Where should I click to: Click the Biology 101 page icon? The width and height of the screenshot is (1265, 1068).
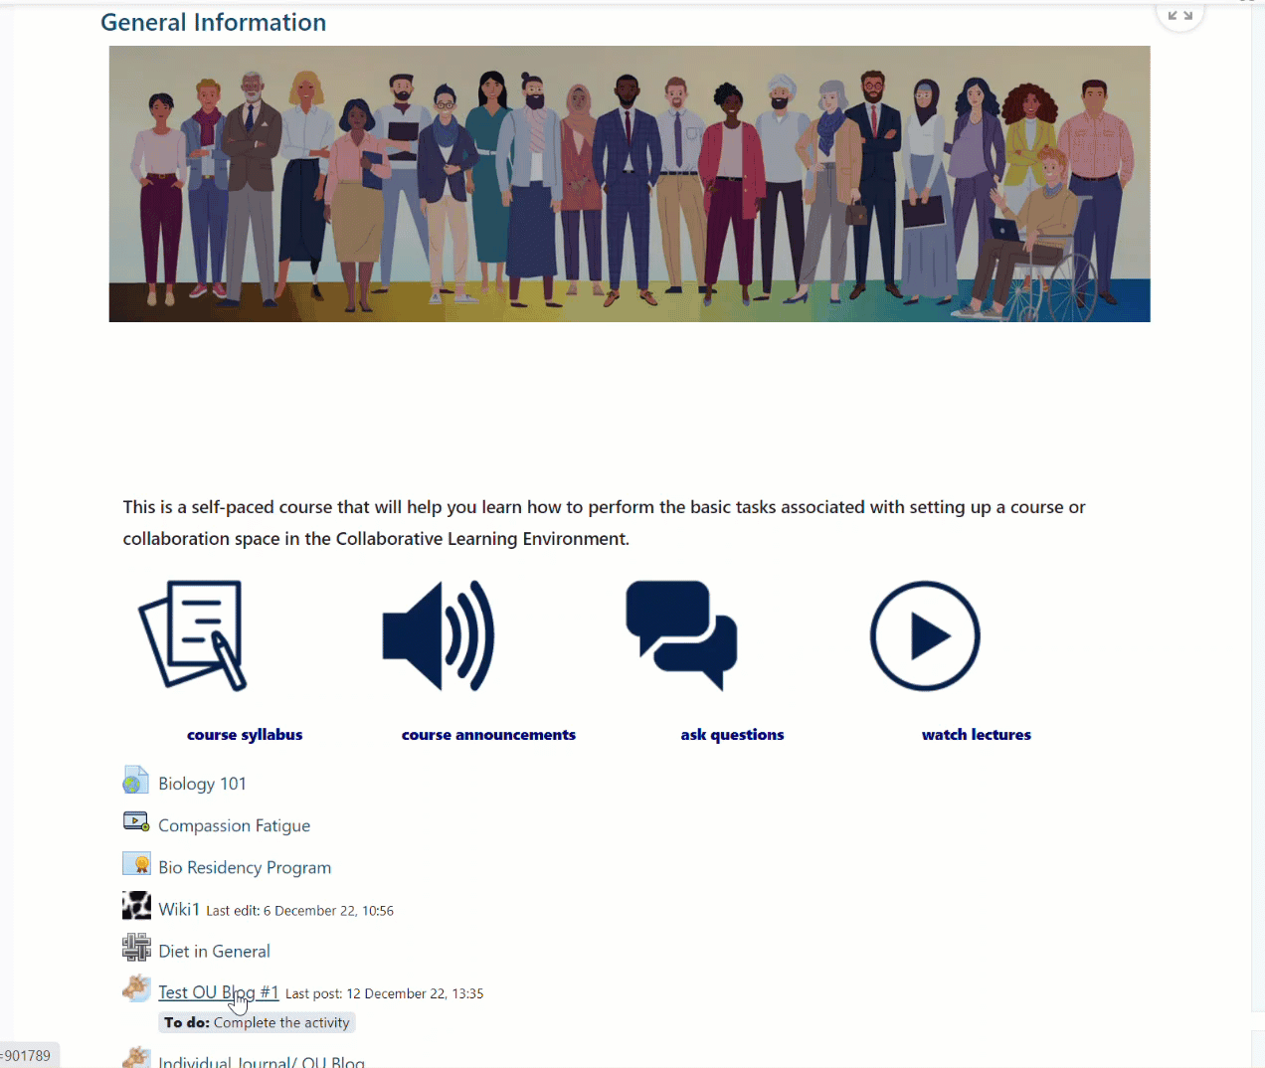click(136, 781)
